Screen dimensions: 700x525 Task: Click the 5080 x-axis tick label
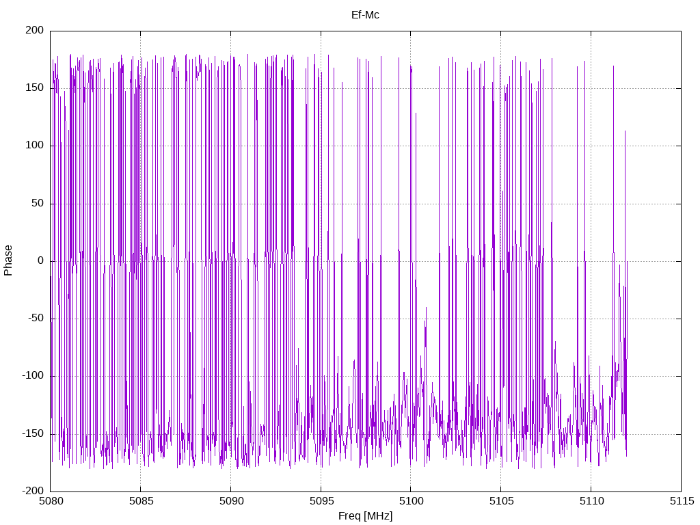[51, 502]
